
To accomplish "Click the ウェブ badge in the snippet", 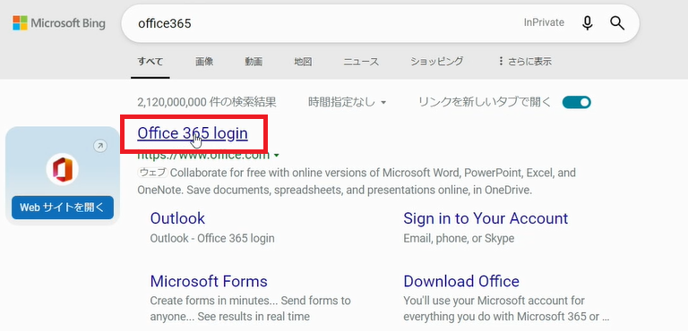I will pyautogui.click(x=152, y=173).
